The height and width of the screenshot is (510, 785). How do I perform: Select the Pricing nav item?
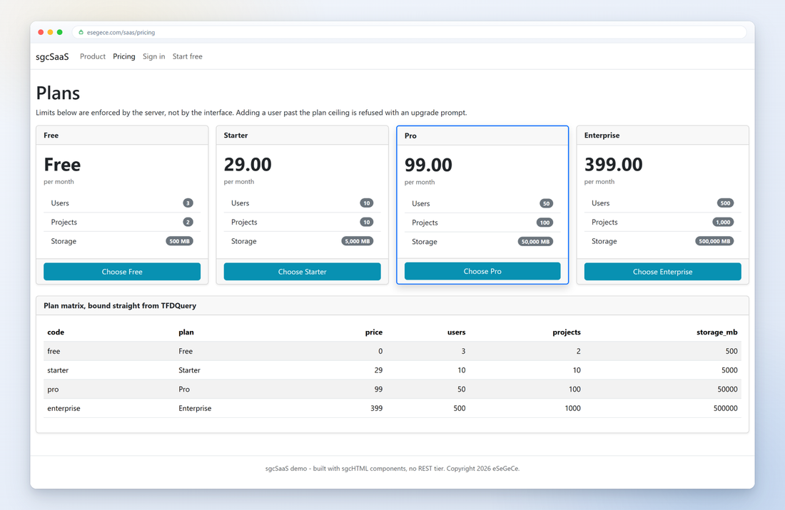[123, 56]
